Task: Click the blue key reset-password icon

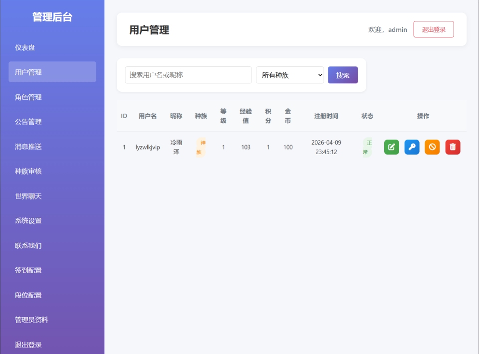Action: (412, 147)
